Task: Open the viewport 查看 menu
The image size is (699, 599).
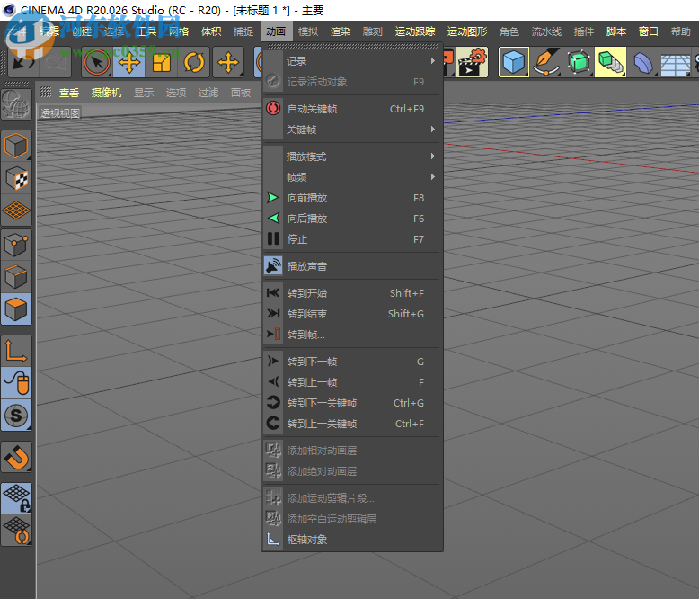Action: pyautogui.click(x=69, y=93)
